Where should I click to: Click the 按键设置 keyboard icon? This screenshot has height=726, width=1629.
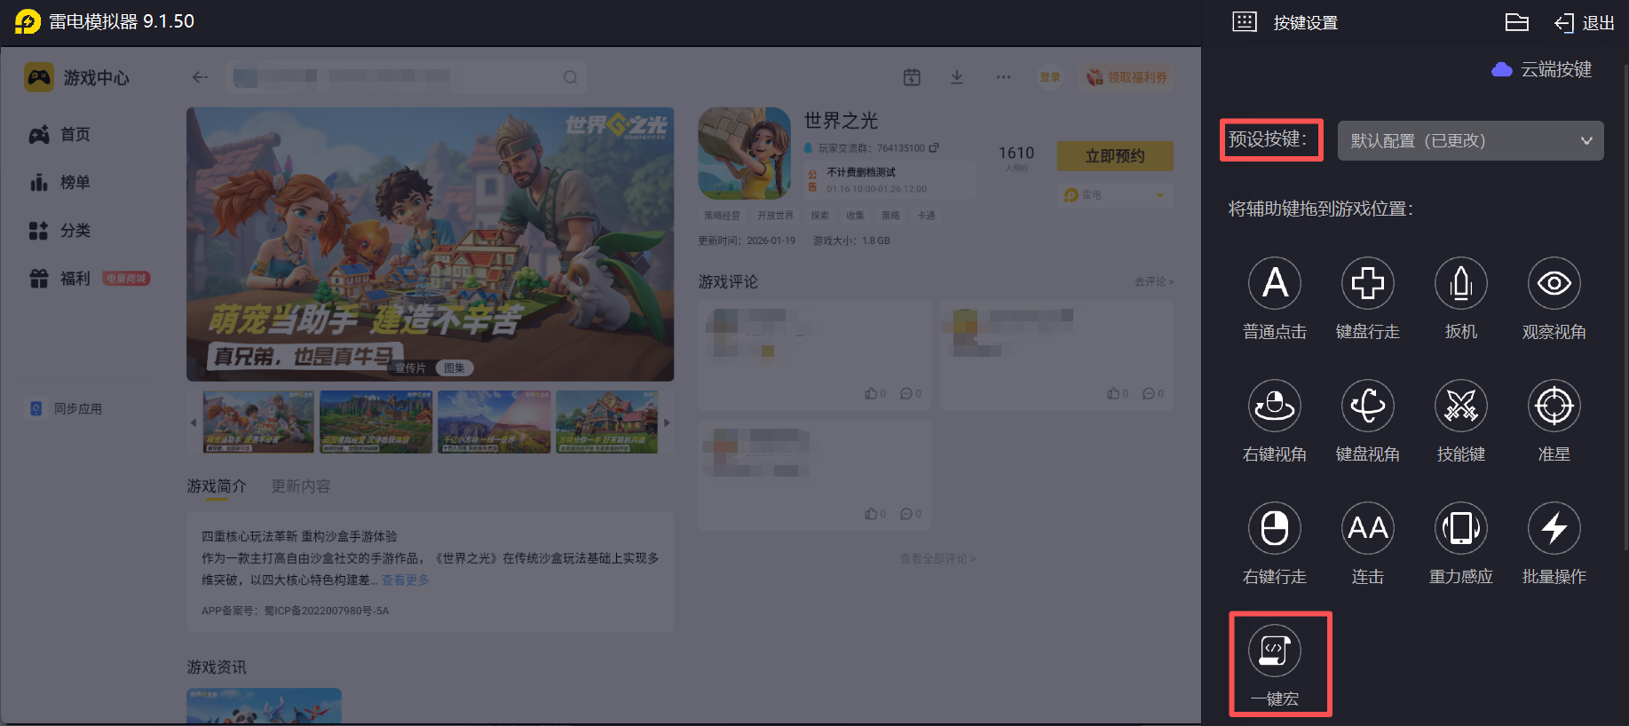tap(1245, 22)
